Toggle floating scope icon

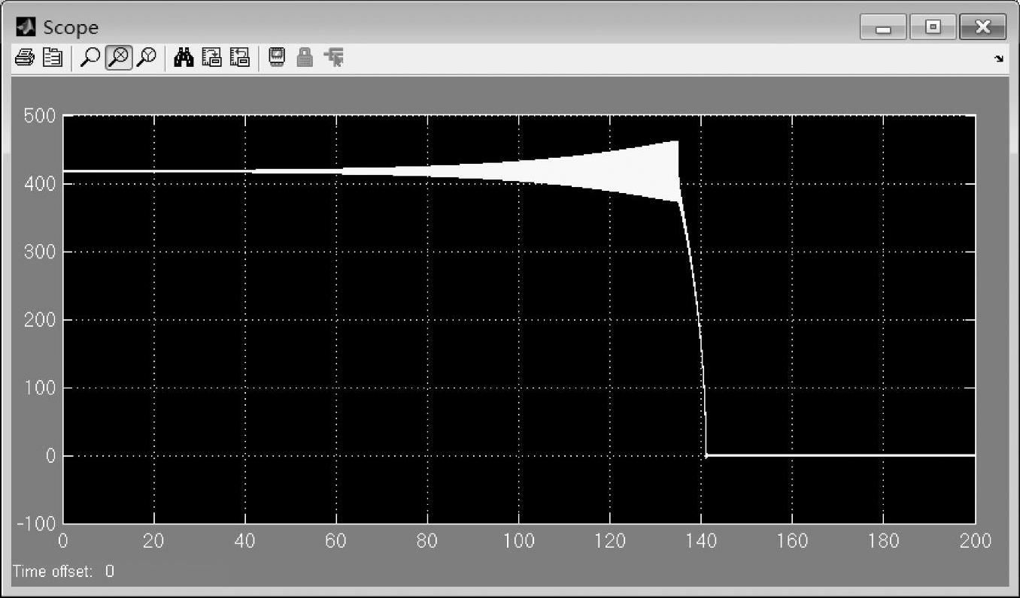click(277, 57)
